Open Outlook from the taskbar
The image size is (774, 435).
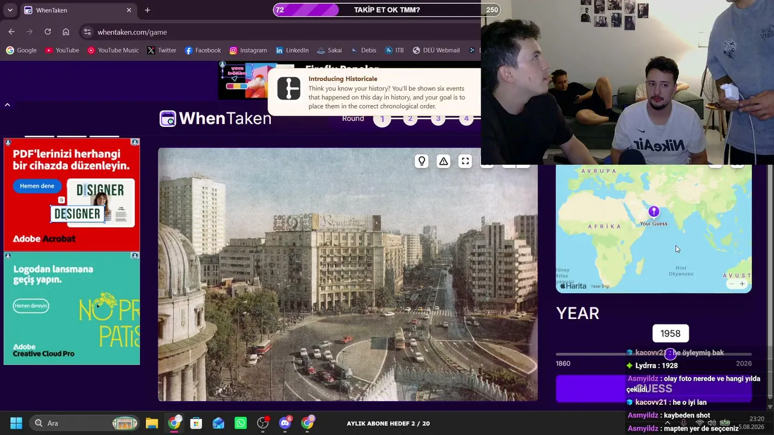218,423
